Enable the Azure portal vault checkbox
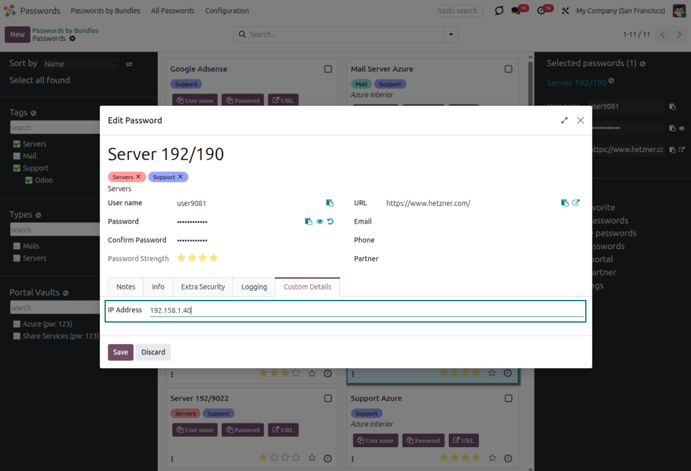This screenshot has height=471, width=691. point(17,324)
